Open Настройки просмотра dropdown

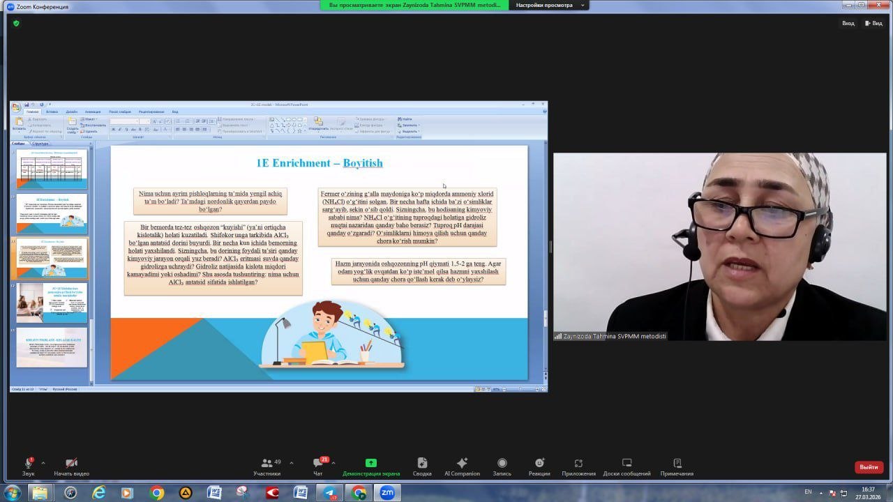click(548, 5)
